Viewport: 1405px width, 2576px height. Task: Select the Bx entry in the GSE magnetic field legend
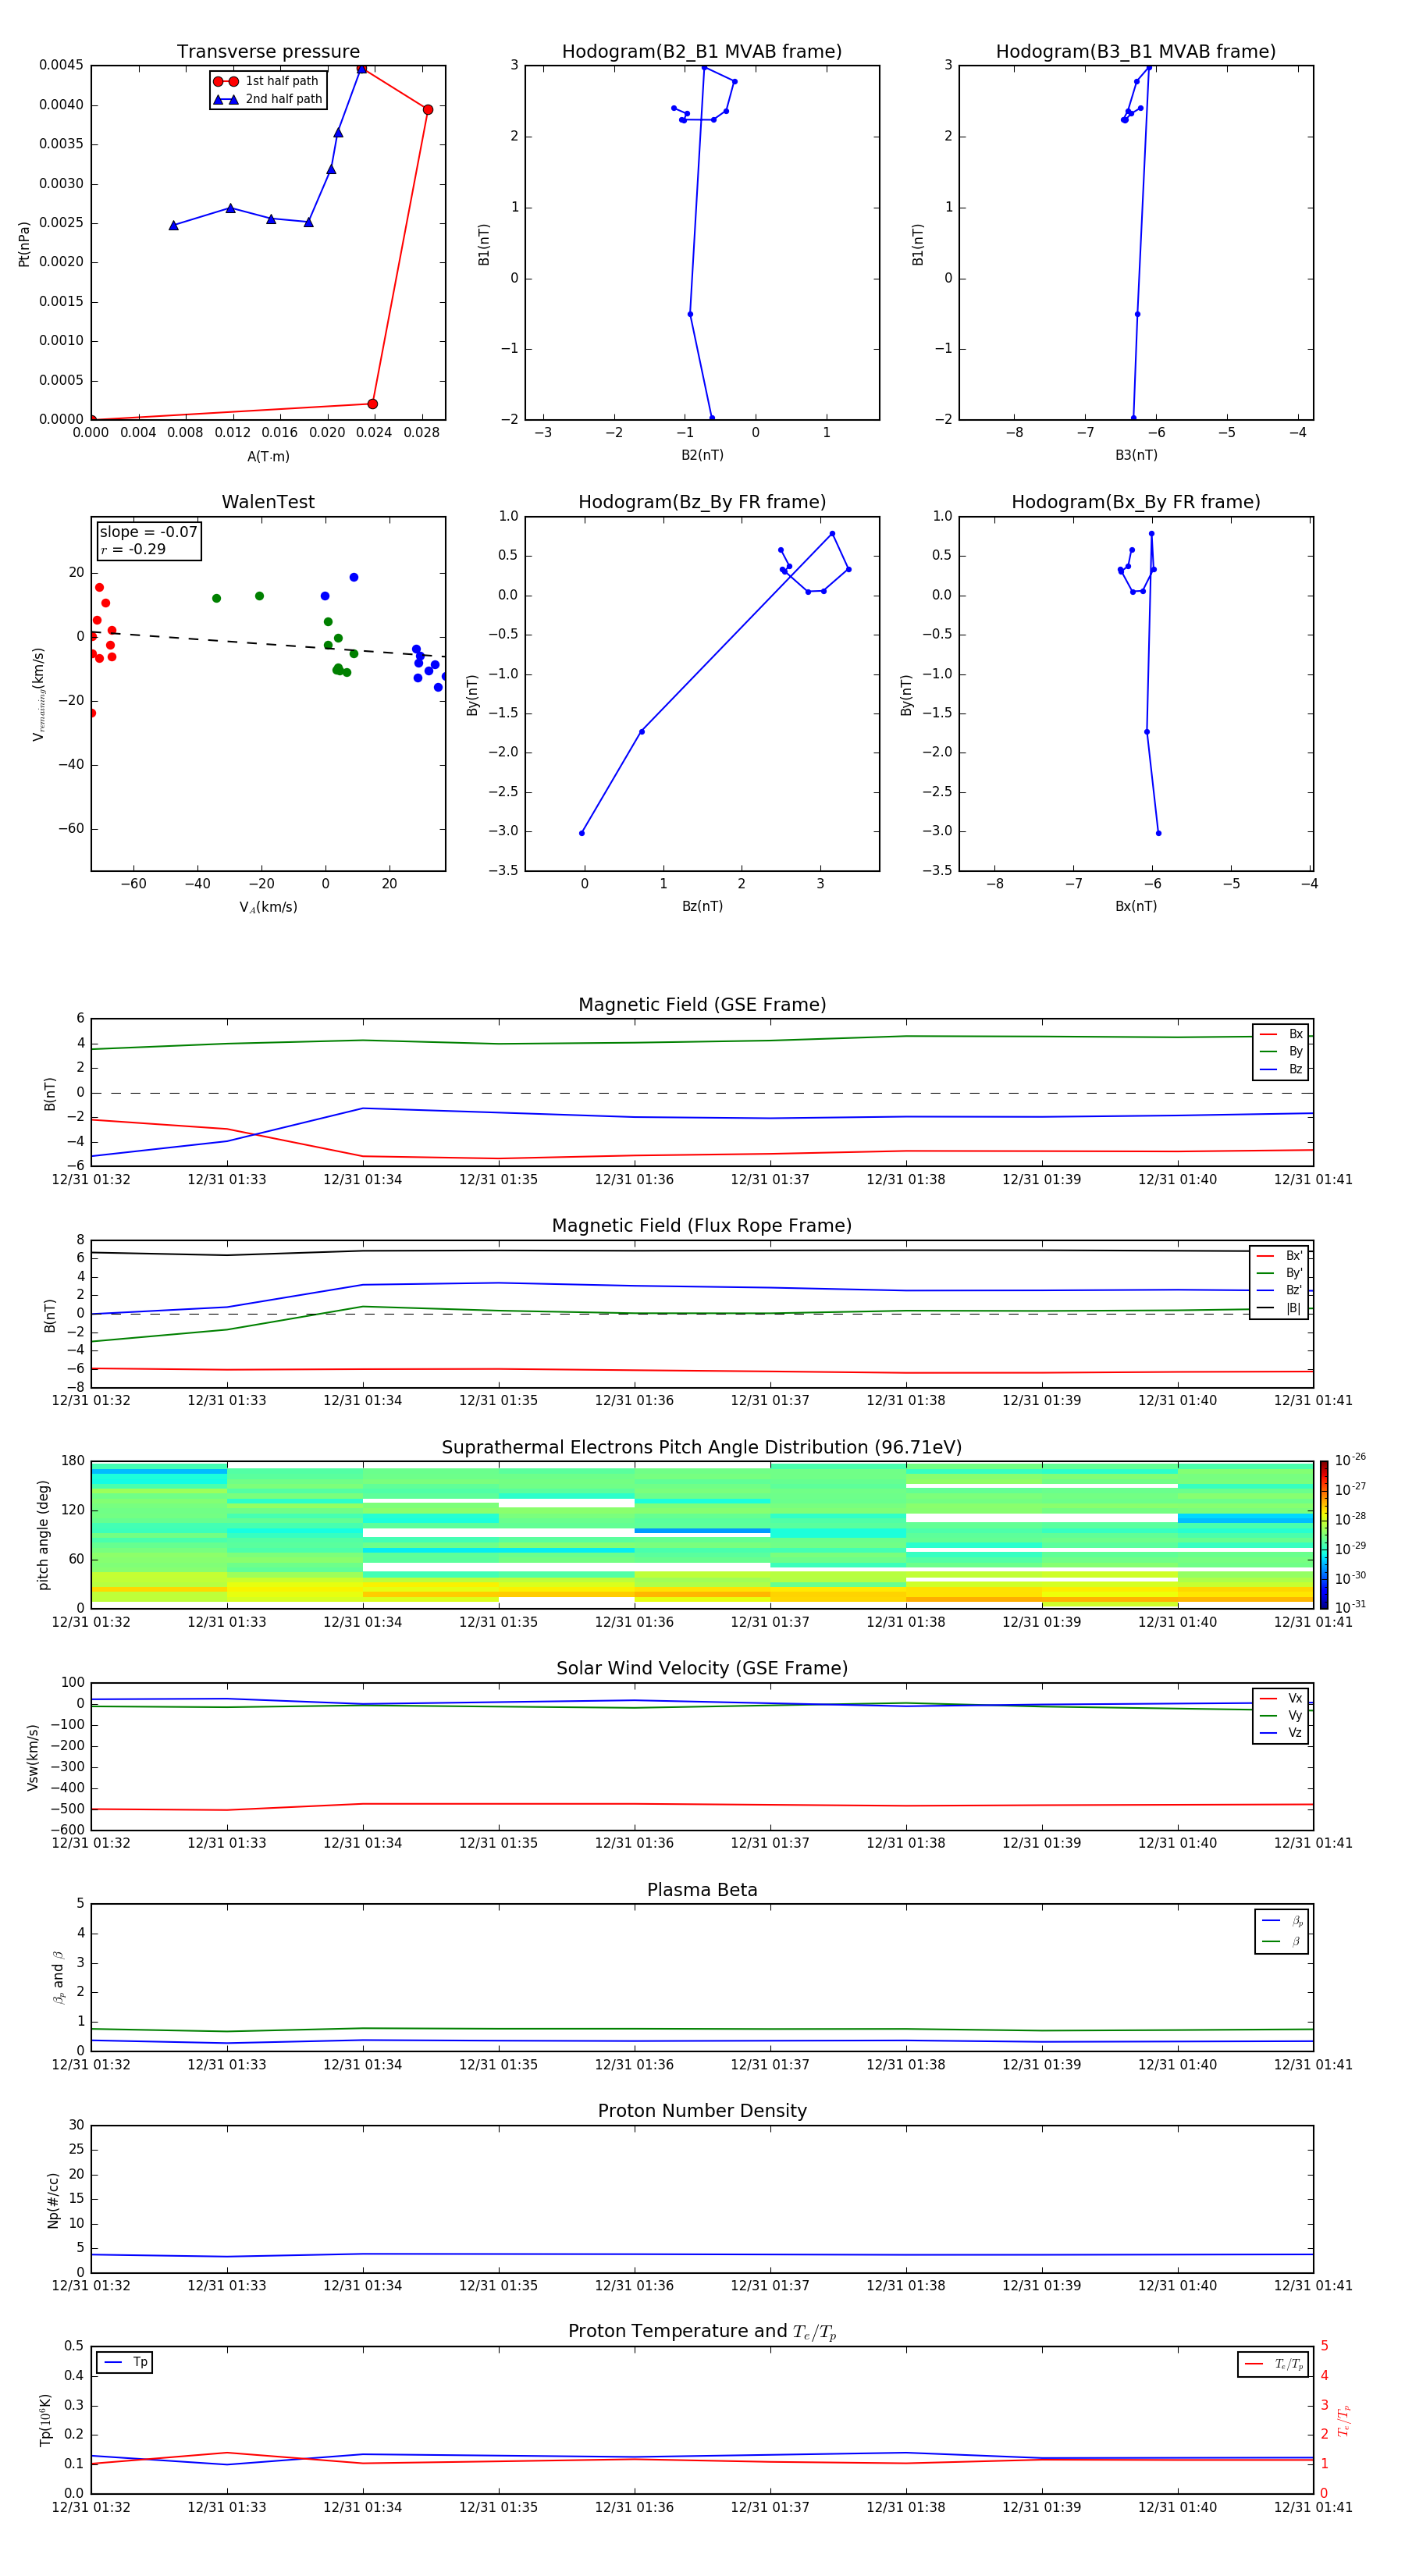click(x=1281, y=1034)
